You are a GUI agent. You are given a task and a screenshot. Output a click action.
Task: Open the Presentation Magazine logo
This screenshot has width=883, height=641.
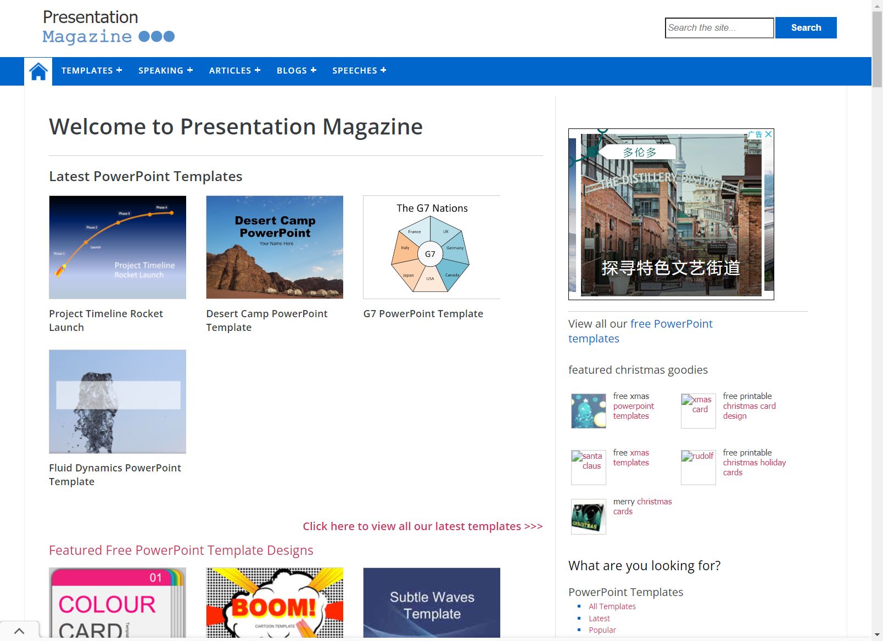coord(108,27)
